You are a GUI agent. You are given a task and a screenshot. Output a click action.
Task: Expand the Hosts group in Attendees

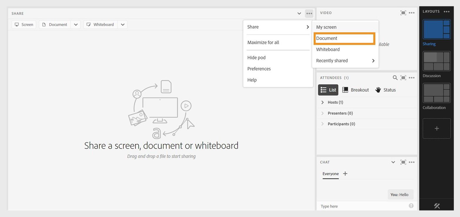click(x=322, y=102)
